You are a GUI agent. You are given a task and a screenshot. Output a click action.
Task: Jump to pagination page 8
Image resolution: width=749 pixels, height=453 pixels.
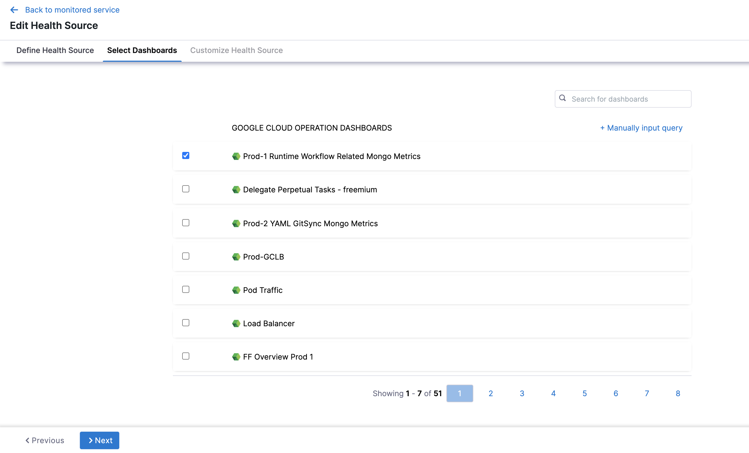[x=678, y=393]
